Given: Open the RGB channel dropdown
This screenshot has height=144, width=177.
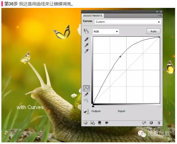Looking at the screenshot, I should (106, 32).
